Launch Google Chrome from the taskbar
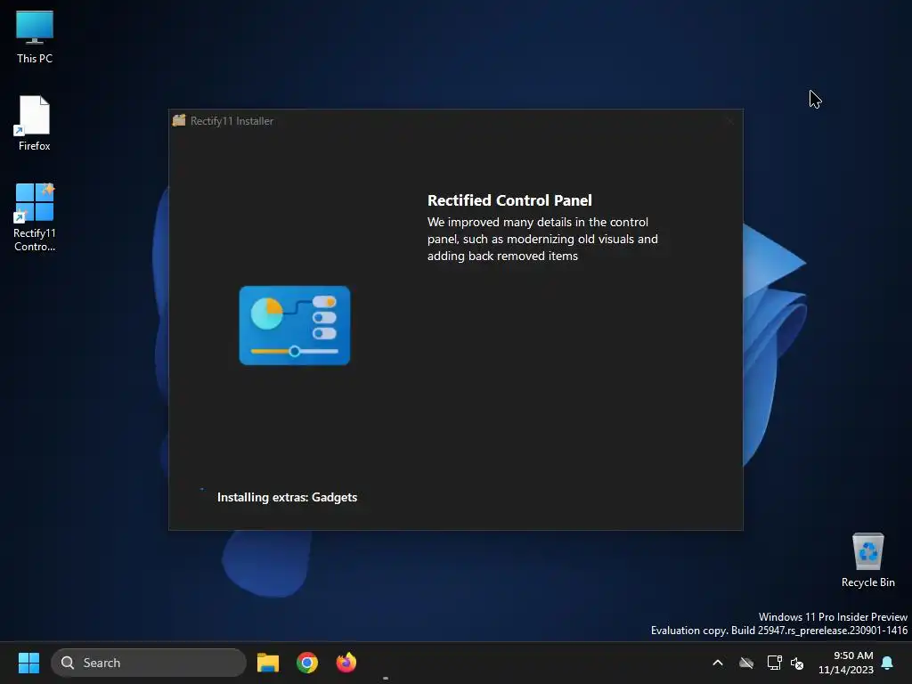Image resolution: width=912 pixels, height=684 pixels. (307, 663)
